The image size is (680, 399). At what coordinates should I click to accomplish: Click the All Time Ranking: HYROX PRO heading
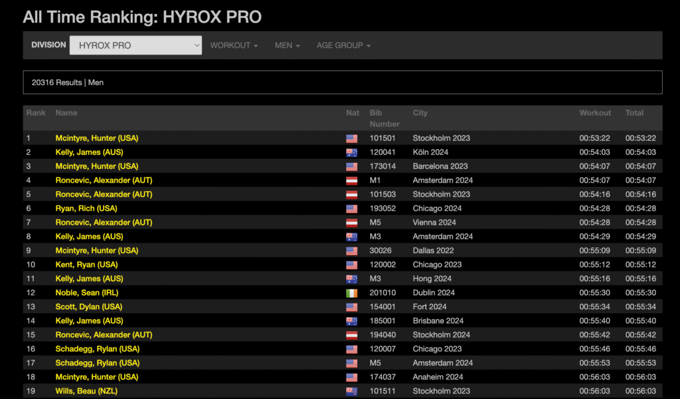[x=142, y=17]
